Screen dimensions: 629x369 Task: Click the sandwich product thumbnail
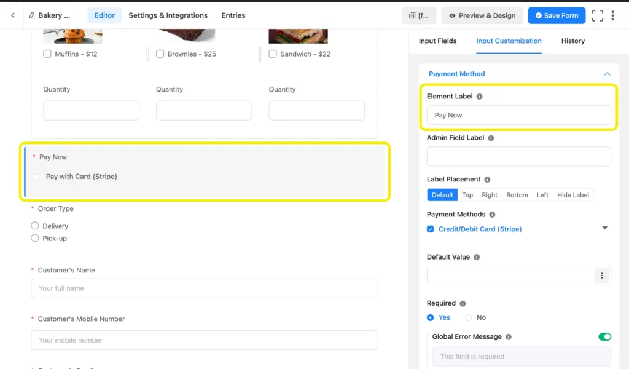[x=298, y=36]
